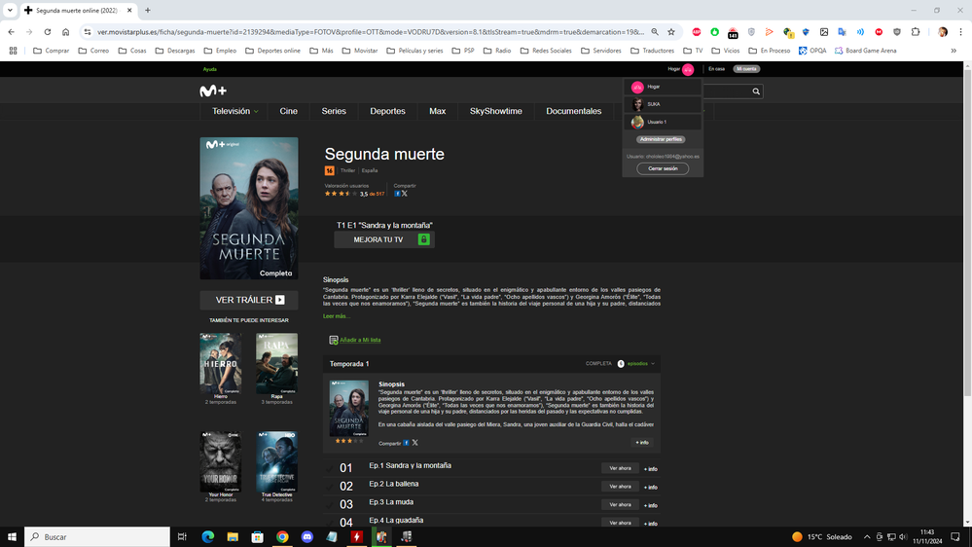Select the SUKA profile avatar
This screenshot has width=972, height=547.
click(637, 104)
